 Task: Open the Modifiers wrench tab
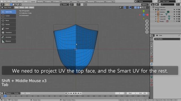point(152,64)
